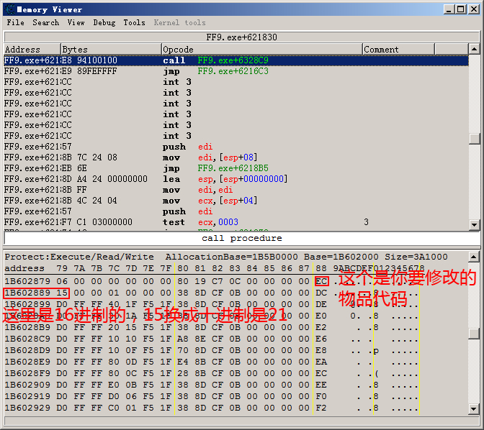
Task: Click hex address 1B602919
Action: 27,396
